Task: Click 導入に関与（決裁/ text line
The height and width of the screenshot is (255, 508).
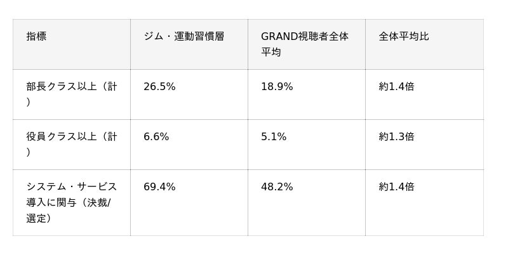Action: 69,202
